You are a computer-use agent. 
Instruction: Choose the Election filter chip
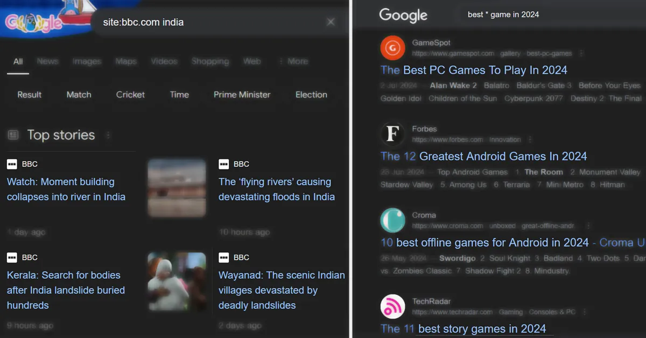(x=311, y=95)
